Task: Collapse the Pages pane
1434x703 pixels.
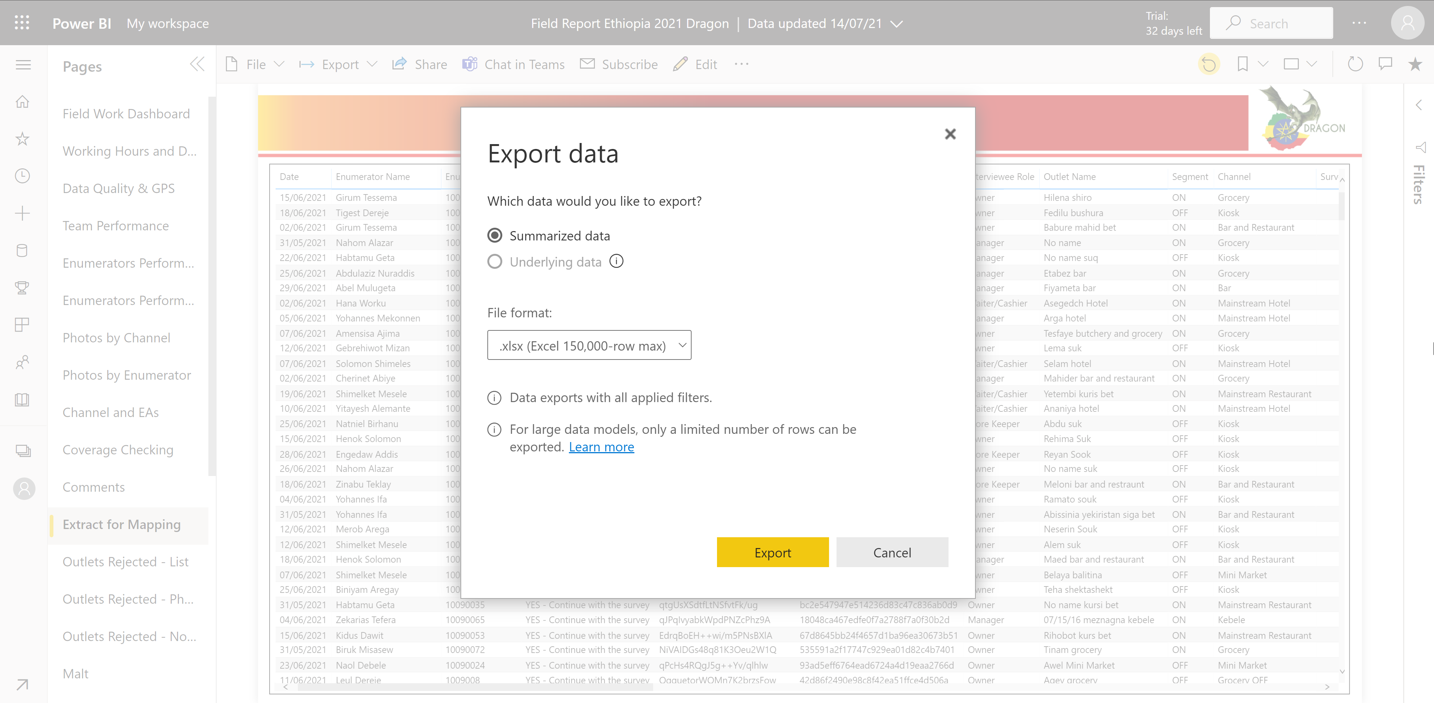Action: [197, 65]
